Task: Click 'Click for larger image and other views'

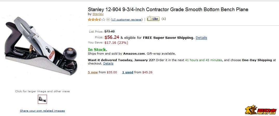Action: (x=42, y=91)
